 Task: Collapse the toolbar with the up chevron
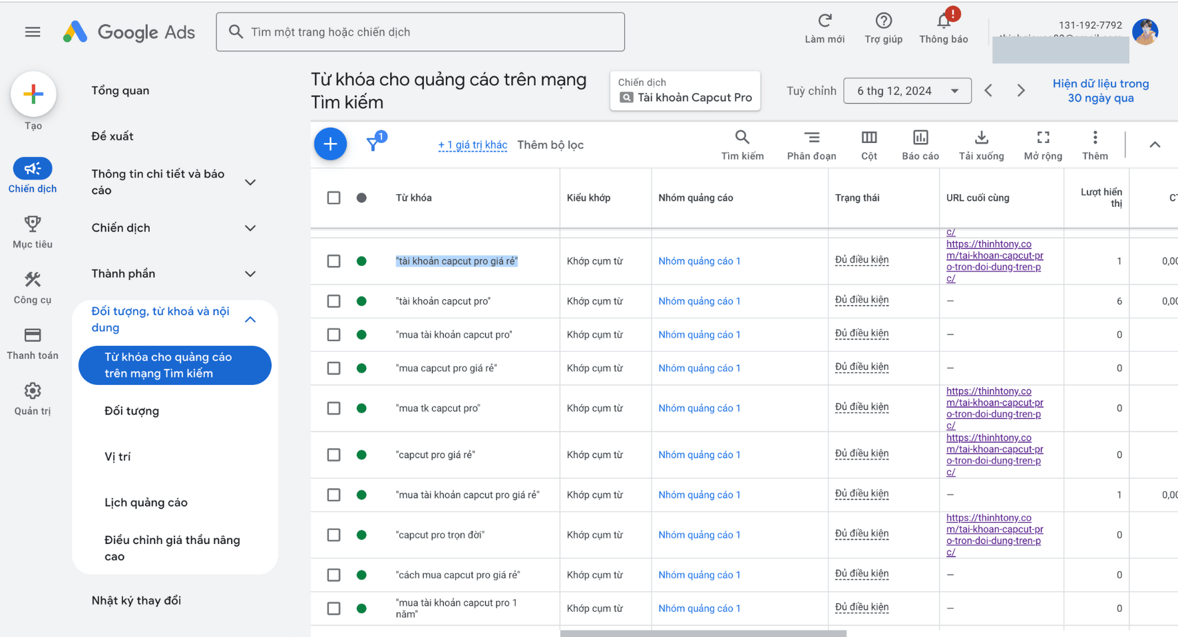[x=1155, y=144]
